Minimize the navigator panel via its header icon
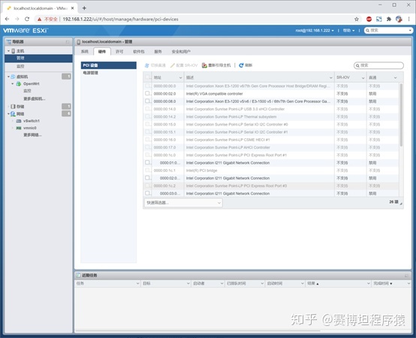The height and width of the screenshot is (338, 416). (68, 42)
